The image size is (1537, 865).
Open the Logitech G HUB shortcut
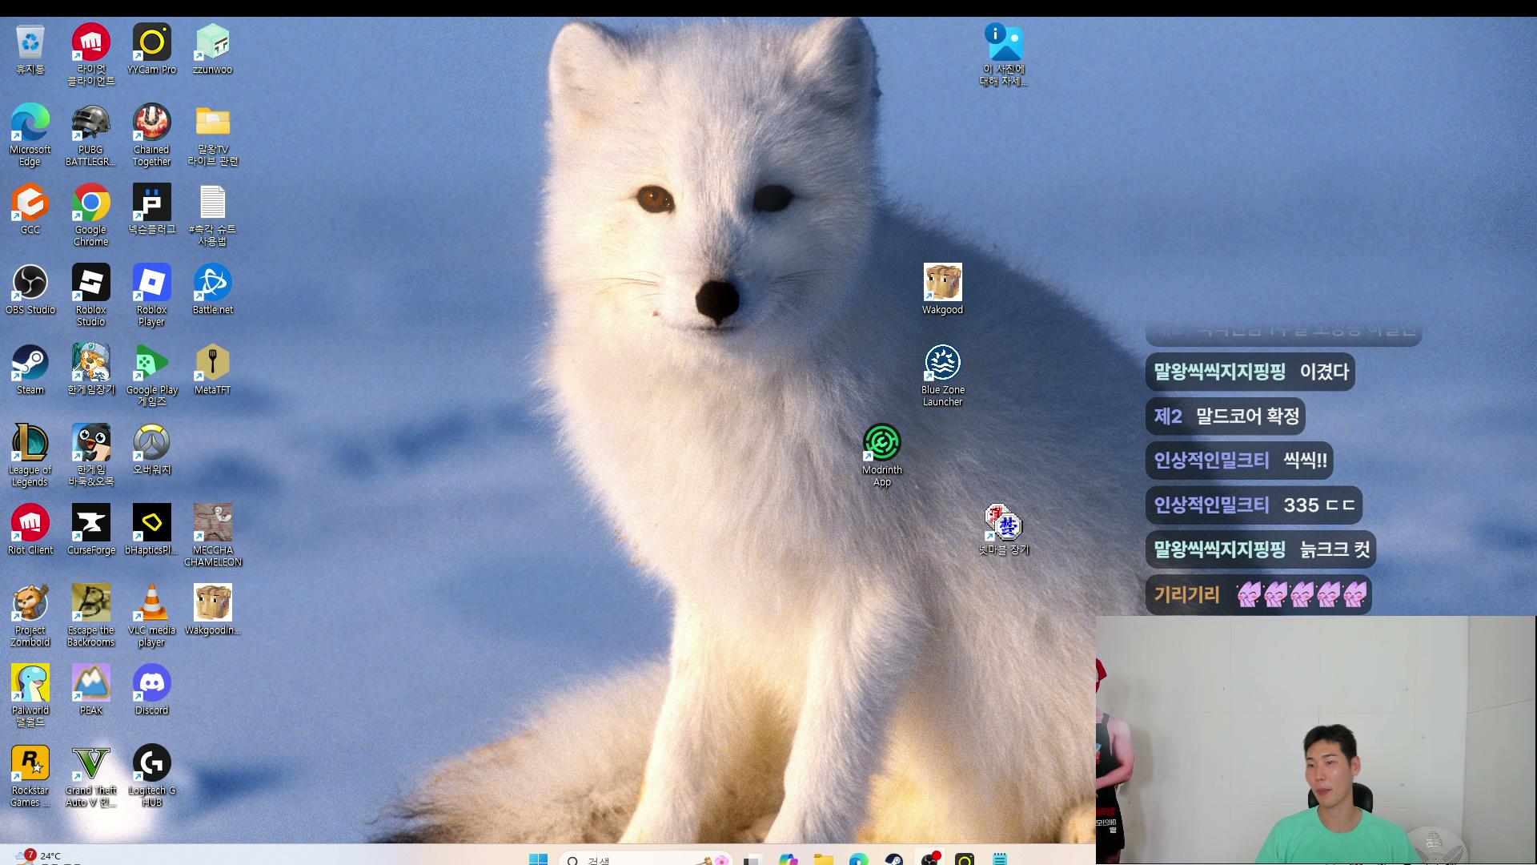click(152, 775)
